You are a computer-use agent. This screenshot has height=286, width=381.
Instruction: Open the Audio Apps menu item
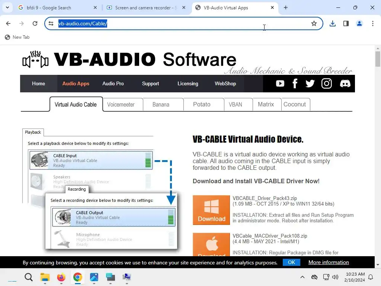pos(76,84)
